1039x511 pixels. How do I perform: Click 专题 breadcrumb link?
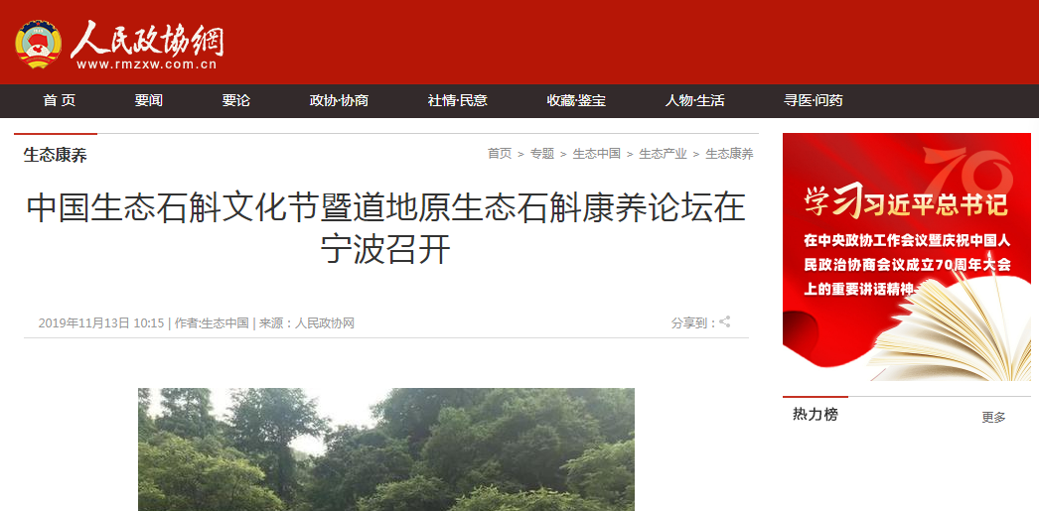pyautogui.click(x=542, y=154)
